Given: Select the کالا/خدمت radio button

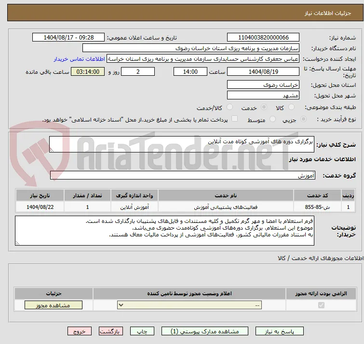Looking at the screenshot, I should [x=229, y=107].
